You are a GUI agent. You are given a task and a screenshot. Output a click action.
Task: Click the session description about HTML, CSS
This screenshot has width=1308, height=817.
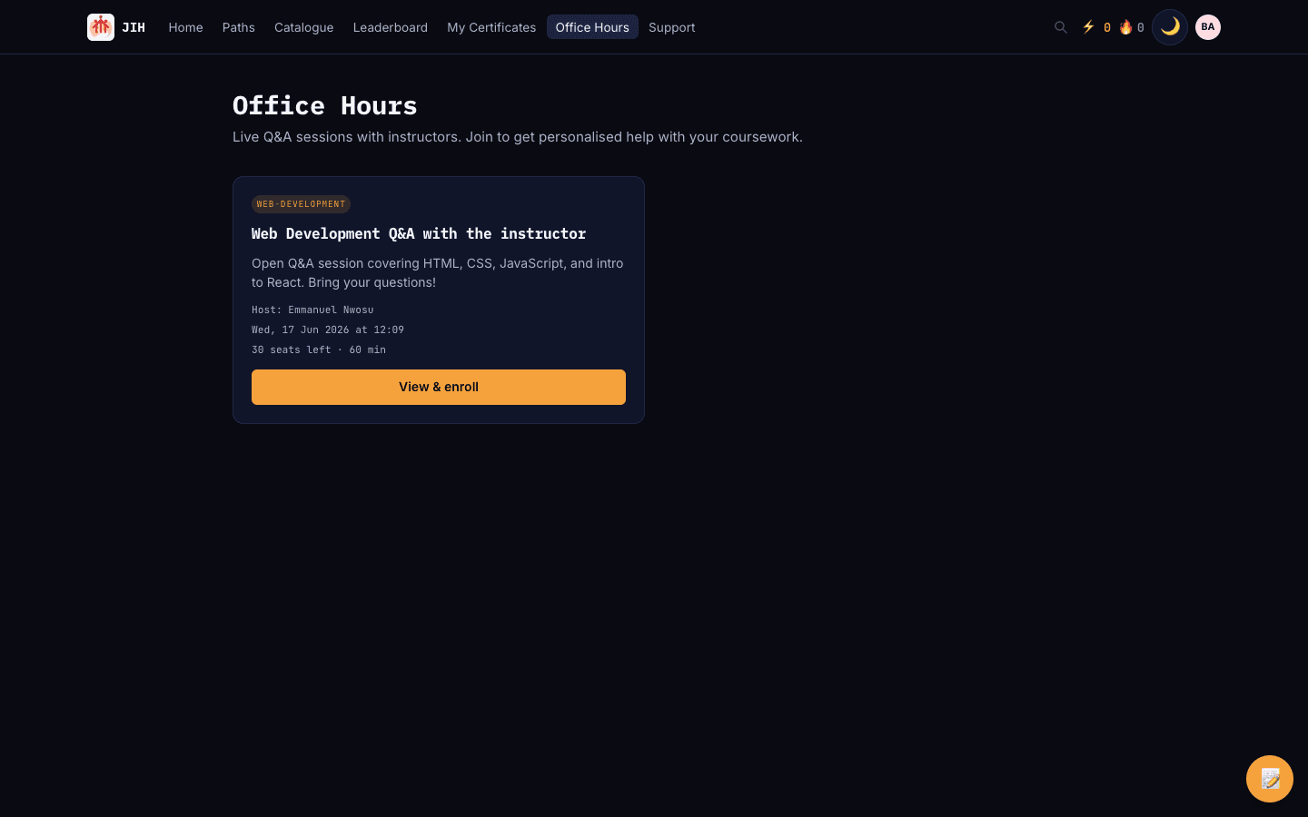438,272
